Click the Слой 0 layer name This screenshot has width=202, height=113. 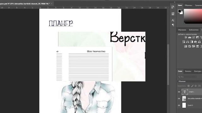190,105
